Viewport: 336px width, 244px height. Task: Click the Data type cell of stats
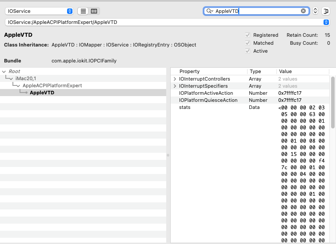pos(254,107)
